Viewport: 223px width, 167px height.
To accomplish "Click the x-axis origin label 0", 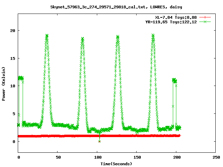I will (19, 157).
